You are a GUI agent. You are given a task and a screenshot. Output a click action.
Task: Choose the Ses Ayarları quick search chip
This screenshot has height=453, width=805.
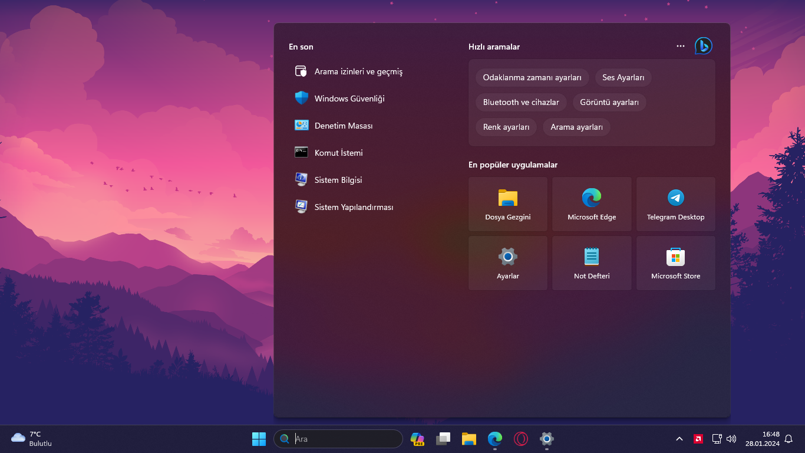tap(623, 77)
